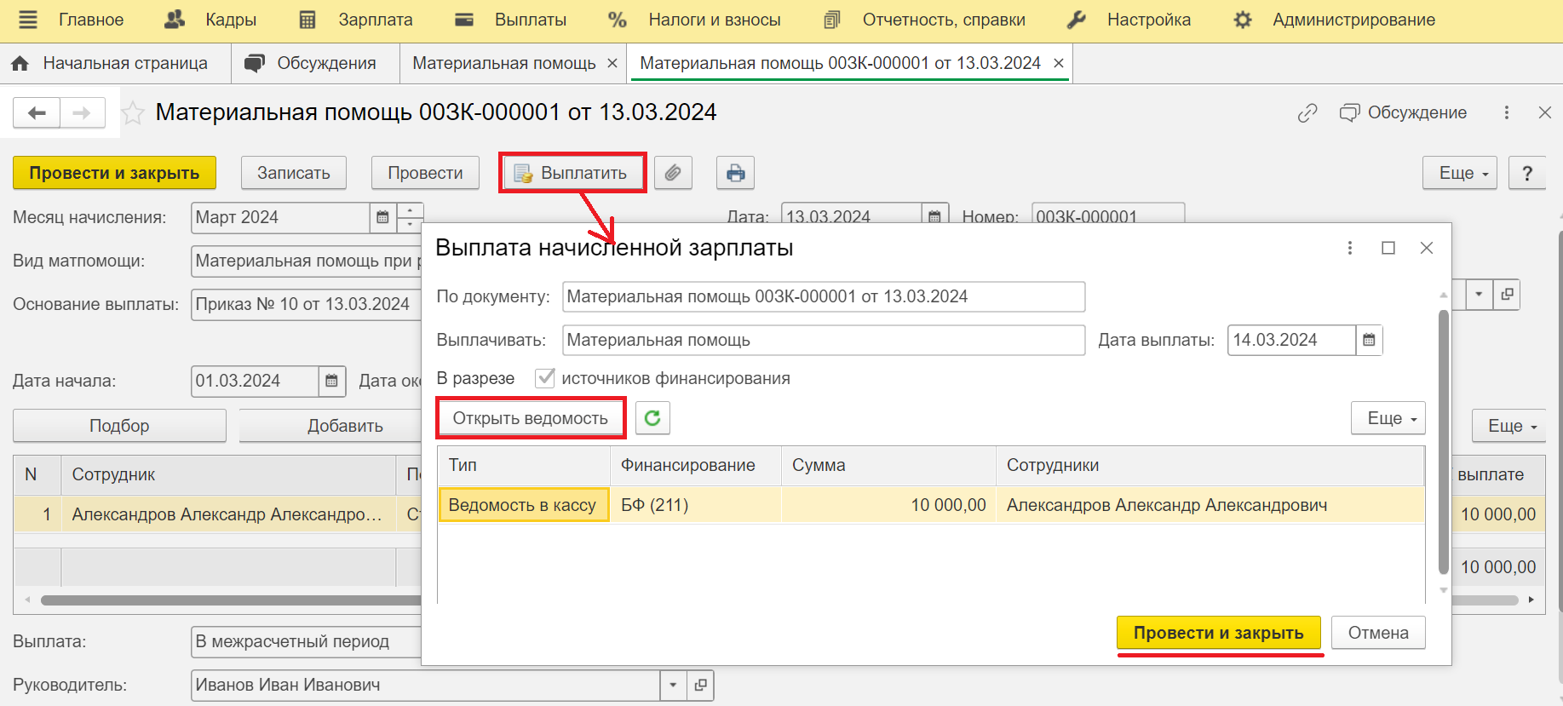Viewport: 1563px width, 706px height.
Task: Click the Основание выплаты field
Action: pyautogui.click(x=307, y=304)
